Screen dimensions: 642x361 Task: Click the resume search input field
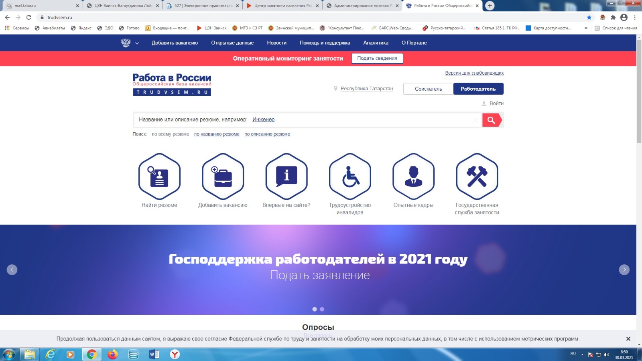361,120
